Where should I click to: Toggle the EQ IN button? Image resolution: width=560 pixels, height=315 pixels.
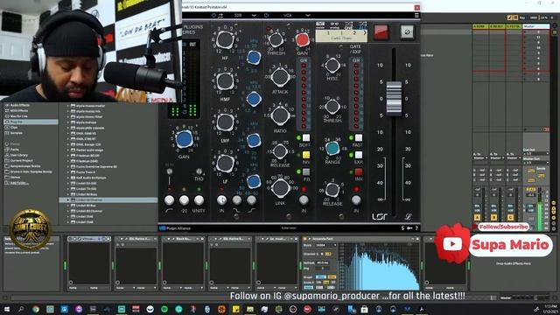point(221,200)
